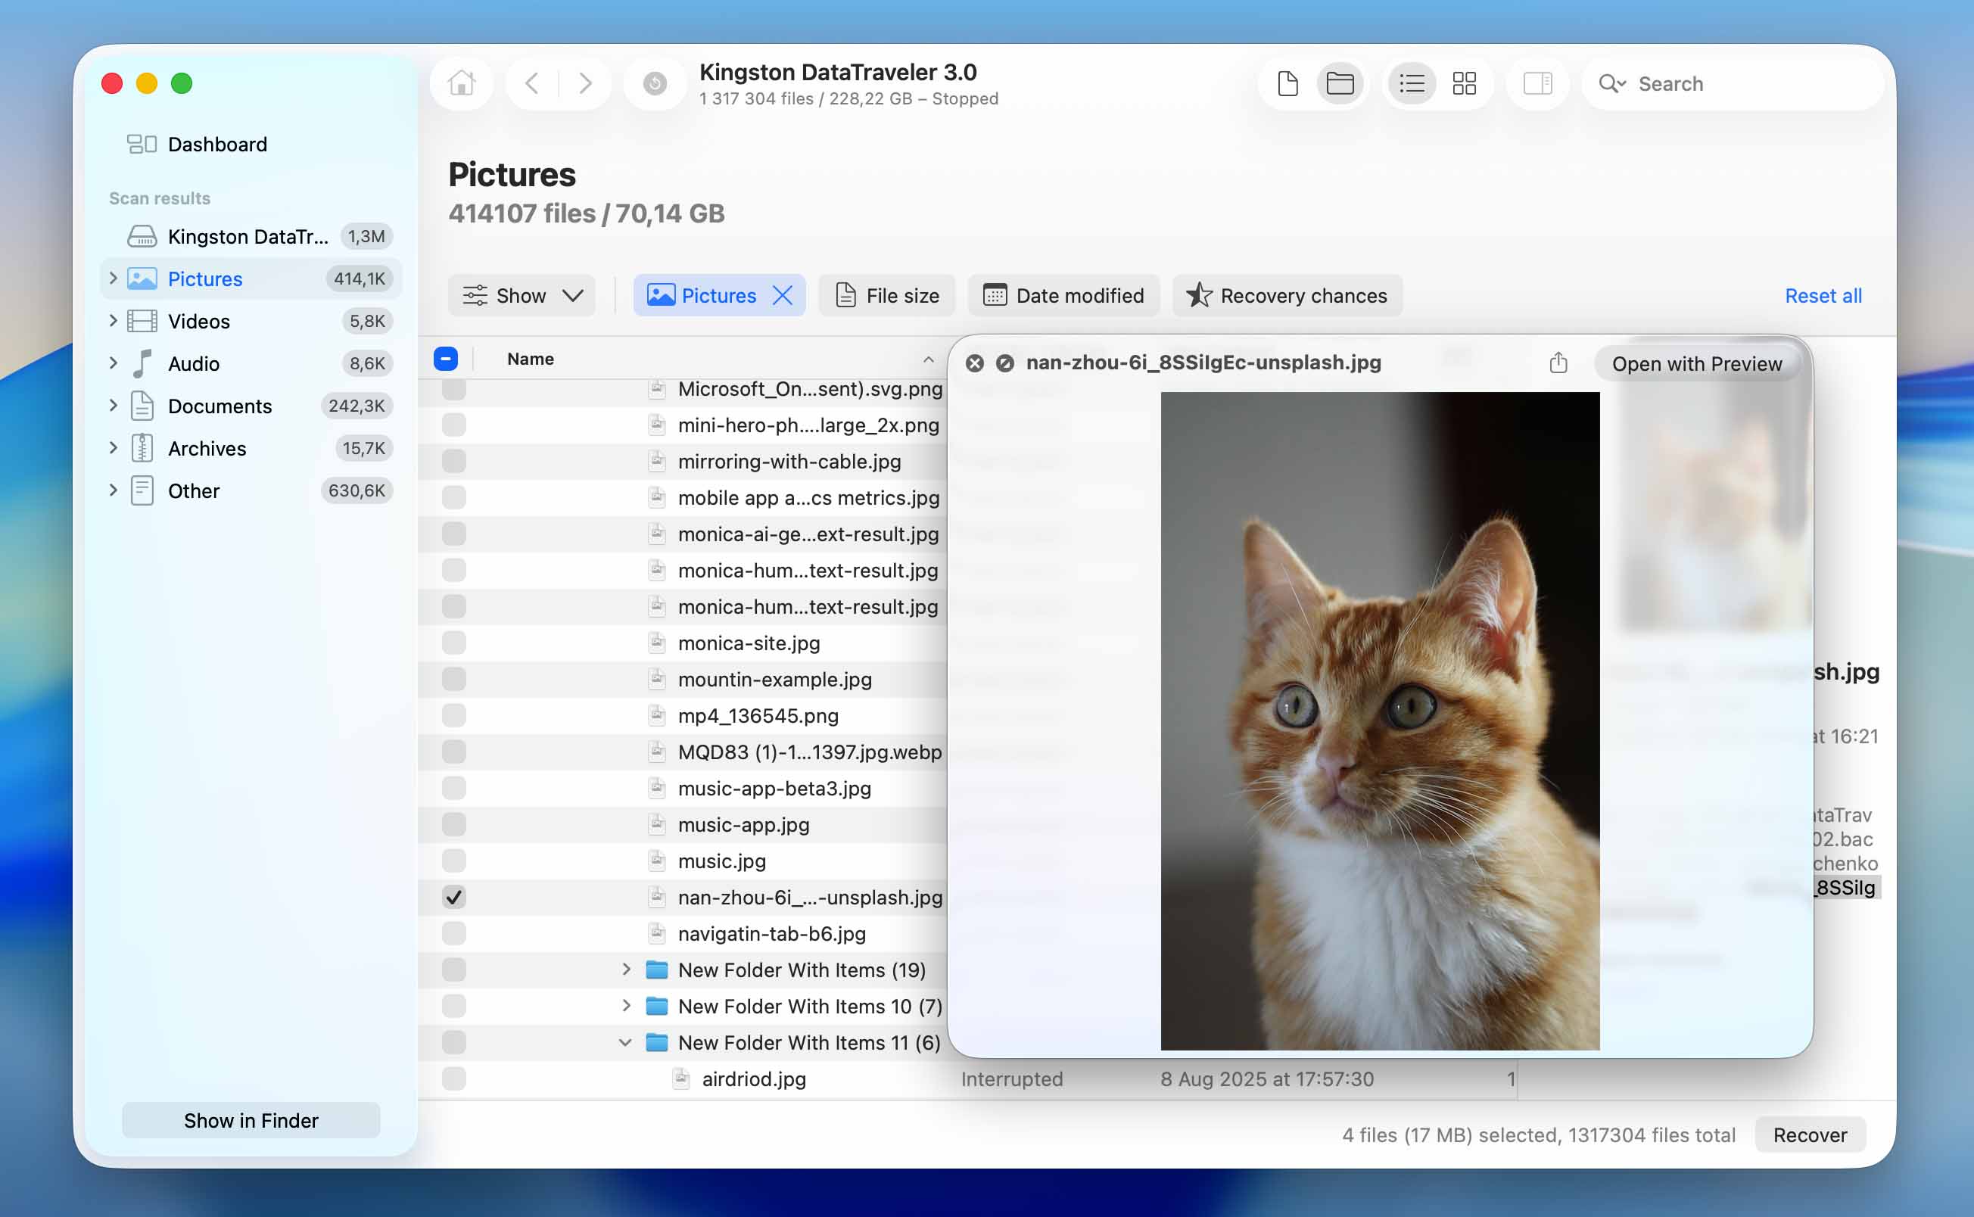The image size is (1974, 1217).
Task: Open Videos category in sidebar
Action: [251, 321]
